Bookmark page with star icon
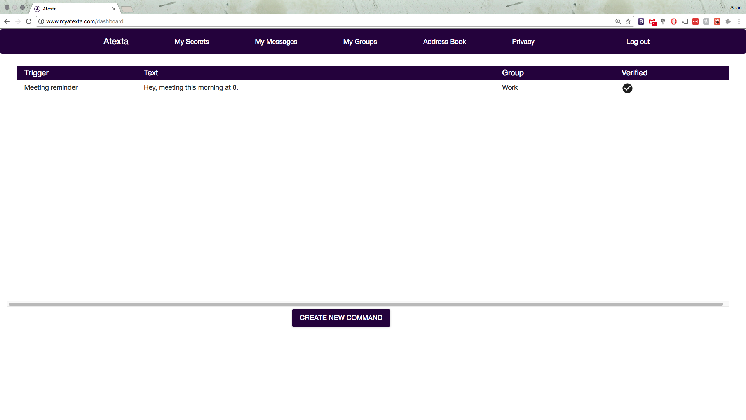This screenshot has width=746, height=420. click(628, 21)
